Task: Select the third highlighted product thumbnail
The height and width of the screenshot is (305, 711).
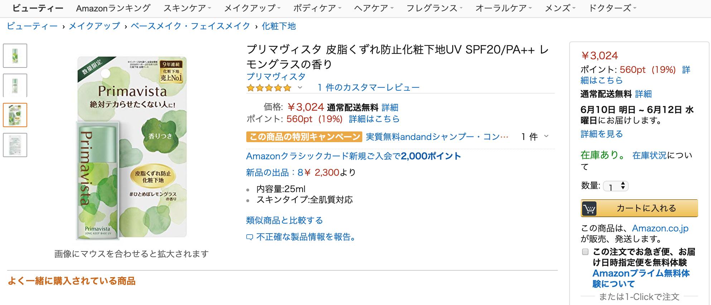Action: coord(15,115)
